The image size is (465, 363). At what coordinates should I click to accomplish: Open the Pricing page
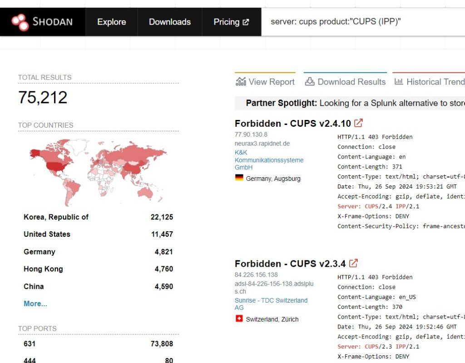coord(231,22)
